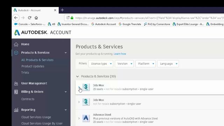Select the Autodesk - Account browser tab
Viewport: 224px width, 126px height.
pos(35,10)
